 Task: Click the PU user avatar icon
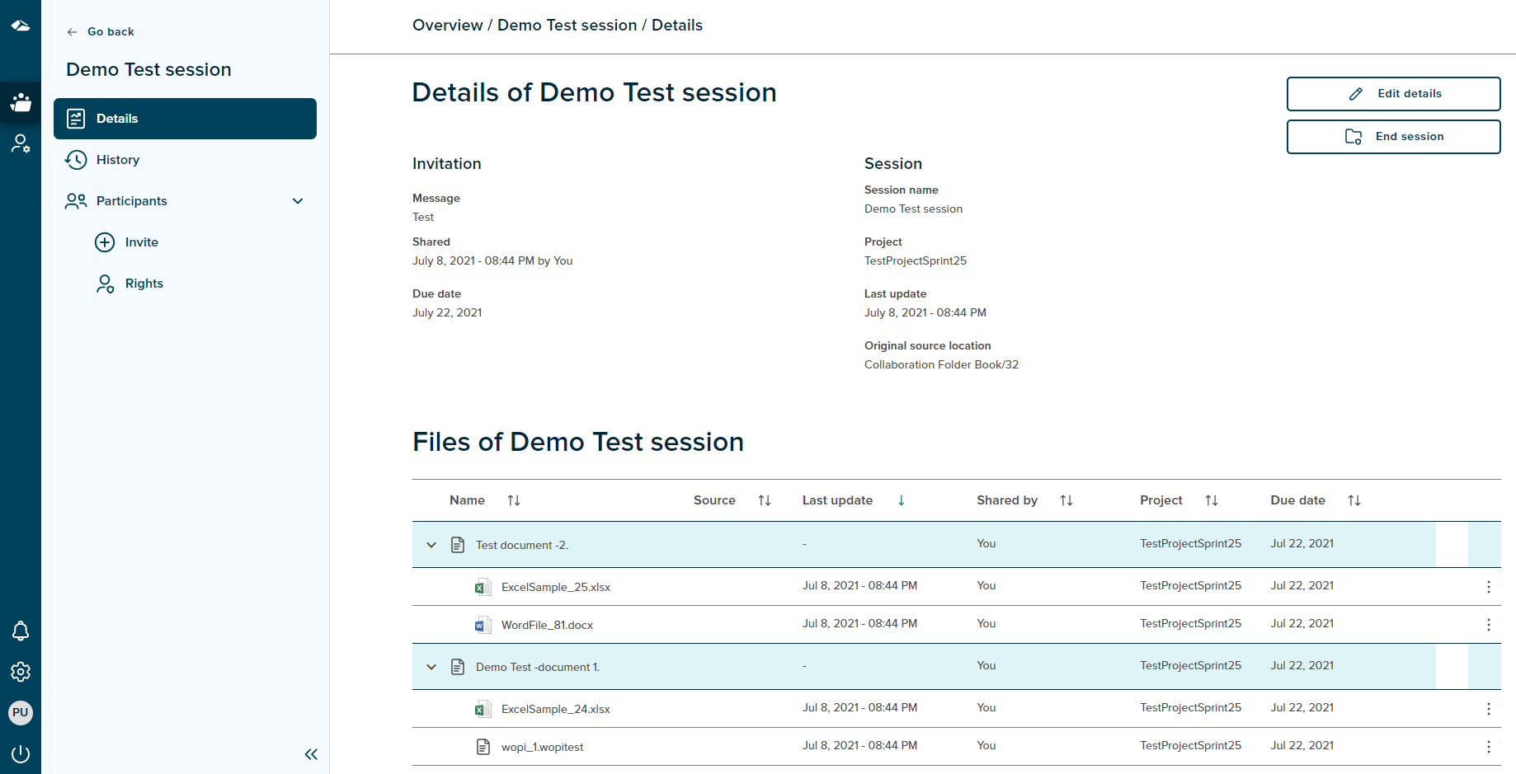(20, 712)
